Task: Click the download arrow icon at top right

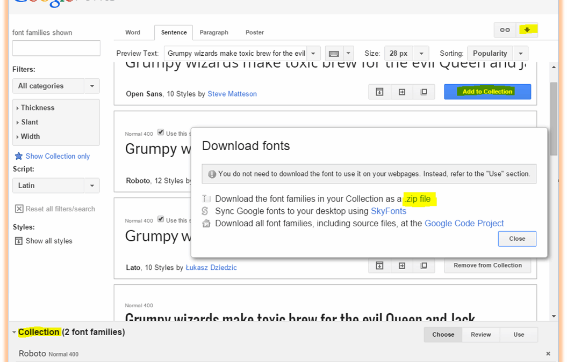Action: point(527,30)
